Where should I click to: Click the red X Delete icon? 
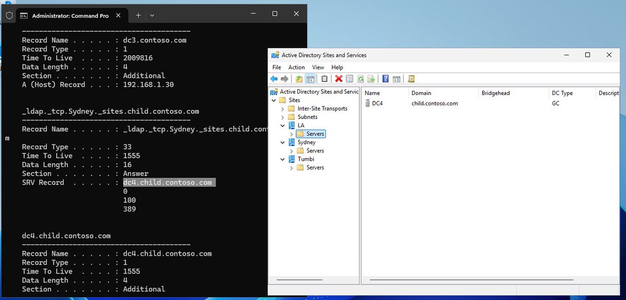(339, 79)
